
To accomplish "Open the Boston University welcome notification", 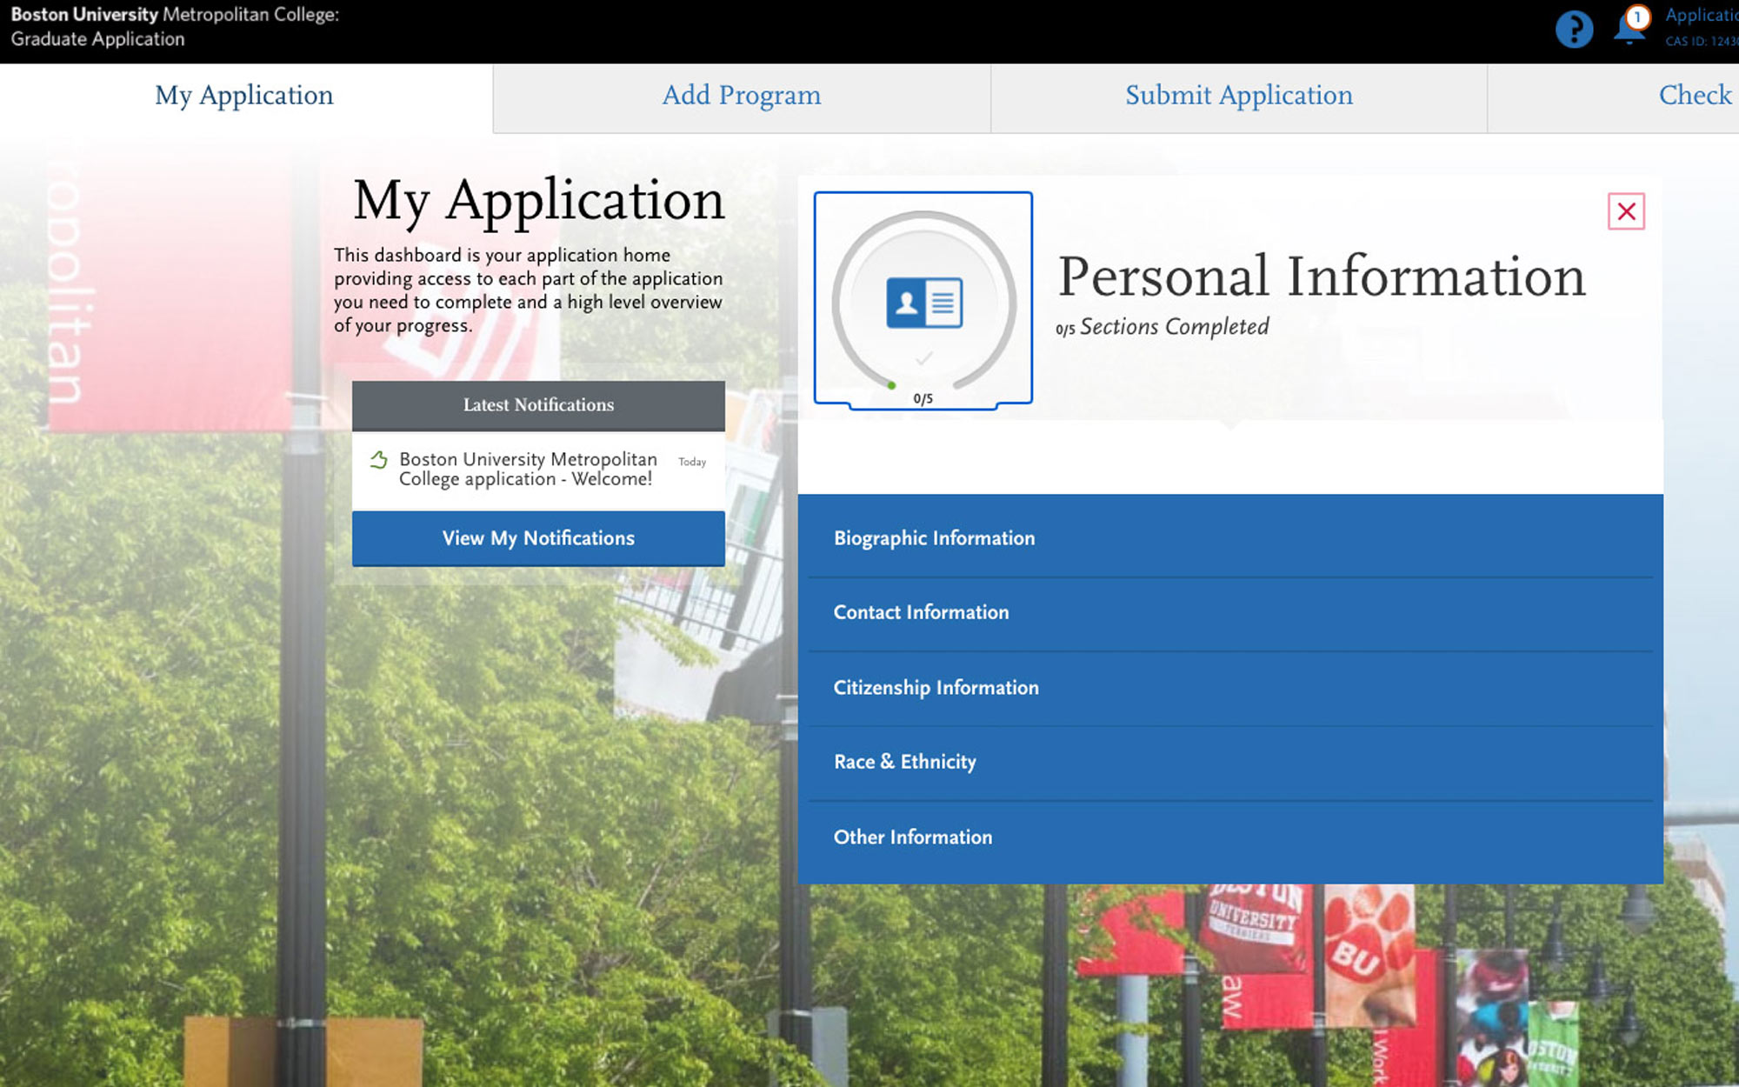I will tap(538, 470).
